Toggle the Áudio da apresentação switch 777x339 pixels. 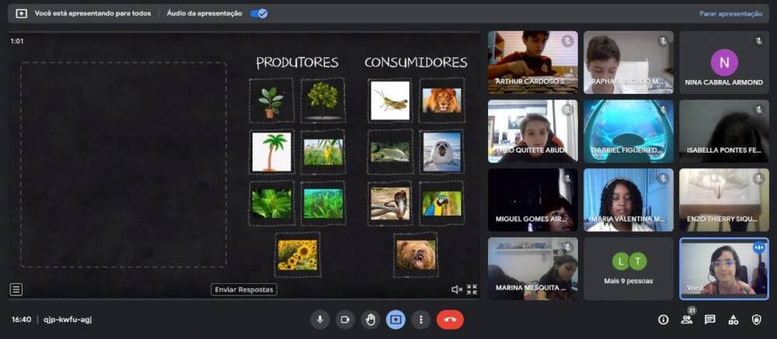pyautogui.click(x=260, y=13)
